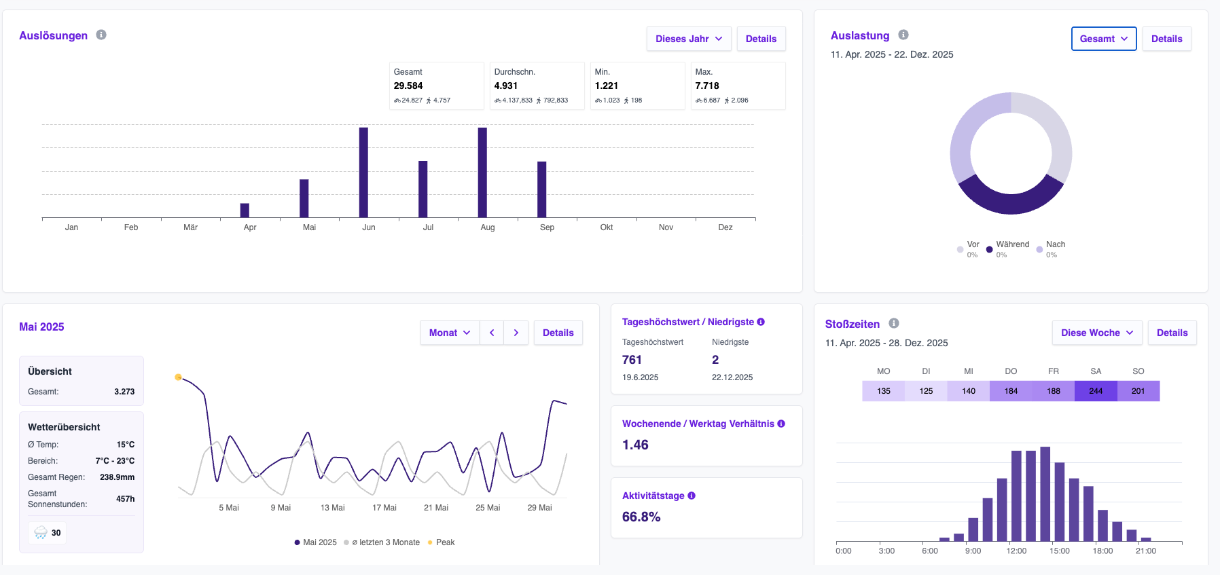Go to previous month with left arrow
The height and width of the screenshot is (575, 1220).
(492, 333)
